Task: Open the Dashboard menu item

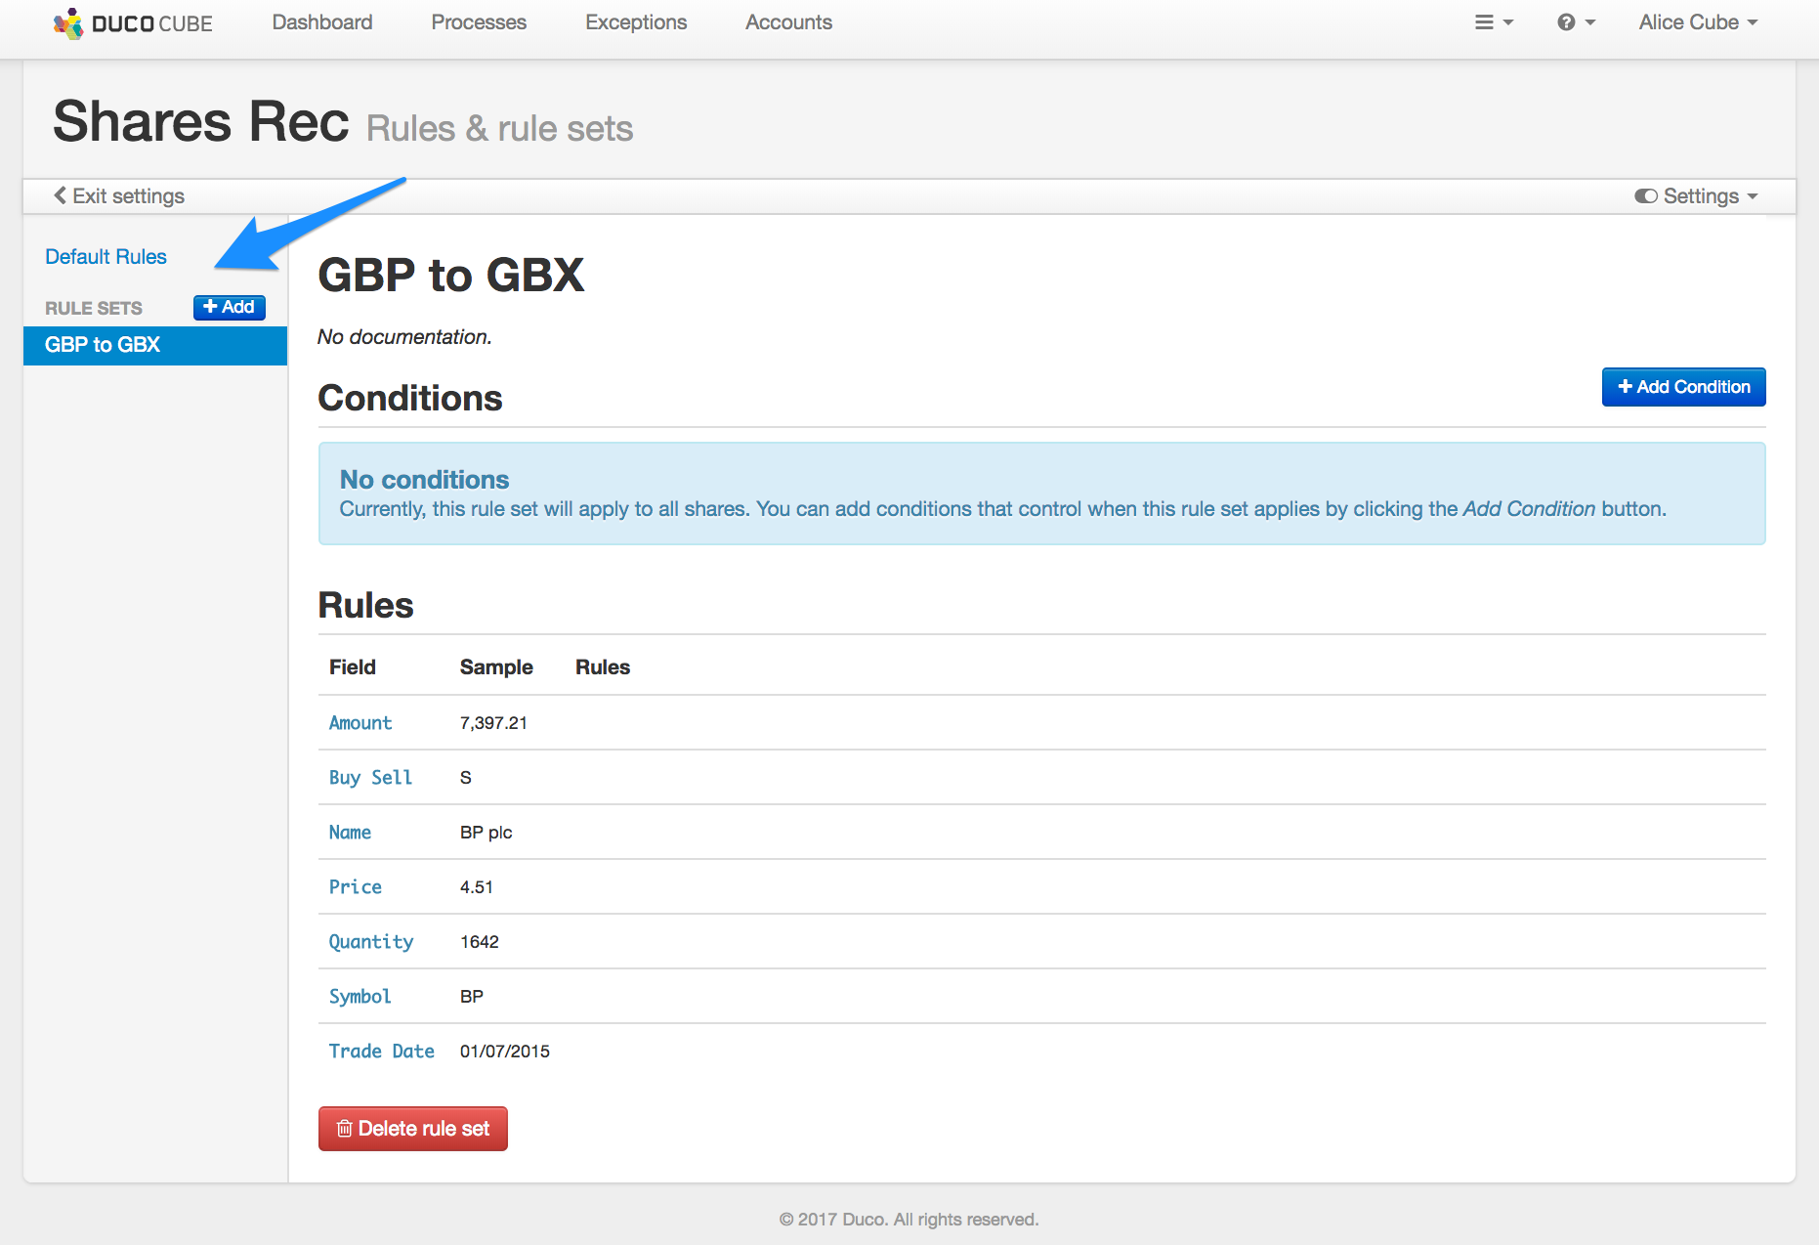Action: coord(321,22)
